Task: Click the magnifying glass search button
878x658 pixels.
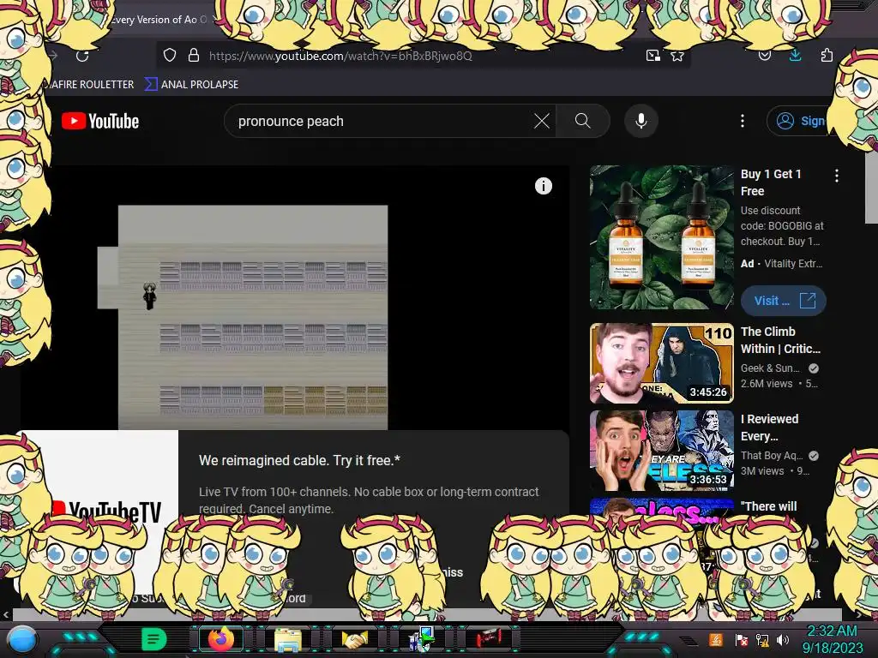Action: [x=582, y=121]
